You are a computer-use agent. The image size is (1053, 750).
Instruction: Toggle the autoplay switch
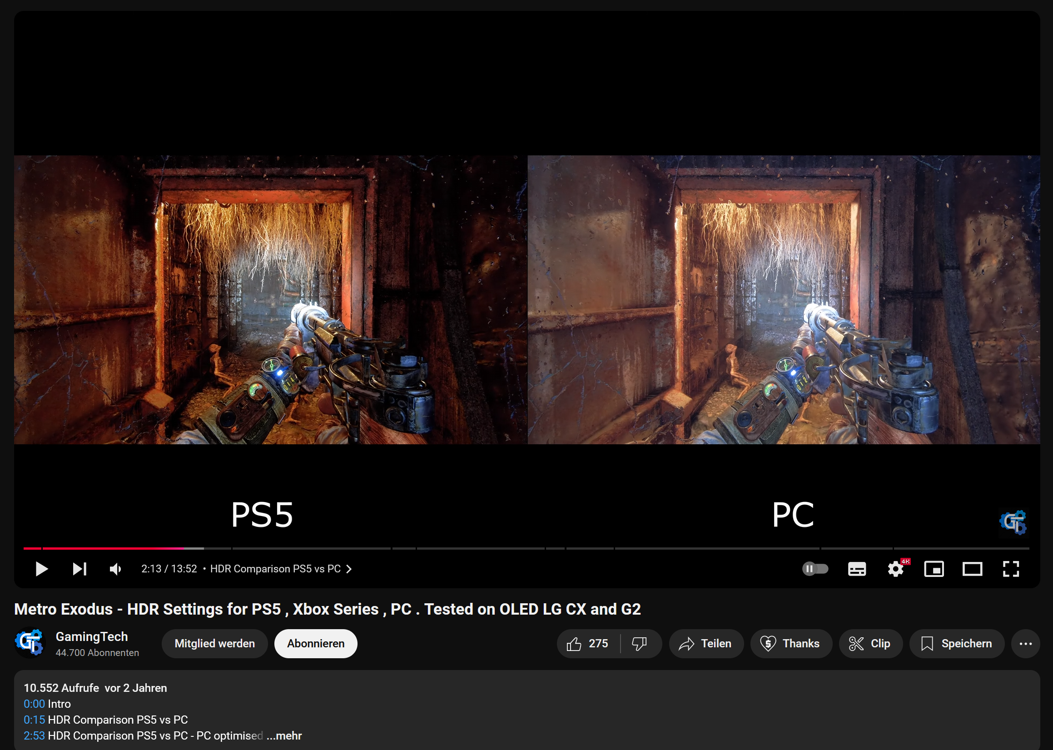click(815, 569)
